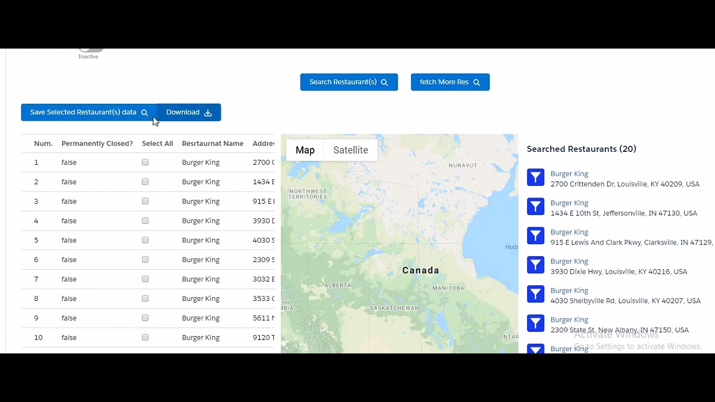Click Burger King name in row 1

[201, 162]
